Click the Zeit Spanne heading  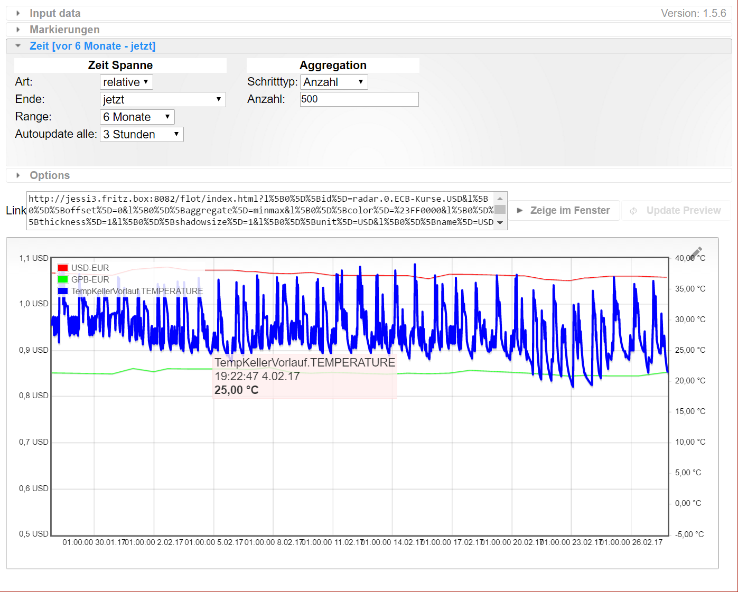tap(120, 65)
